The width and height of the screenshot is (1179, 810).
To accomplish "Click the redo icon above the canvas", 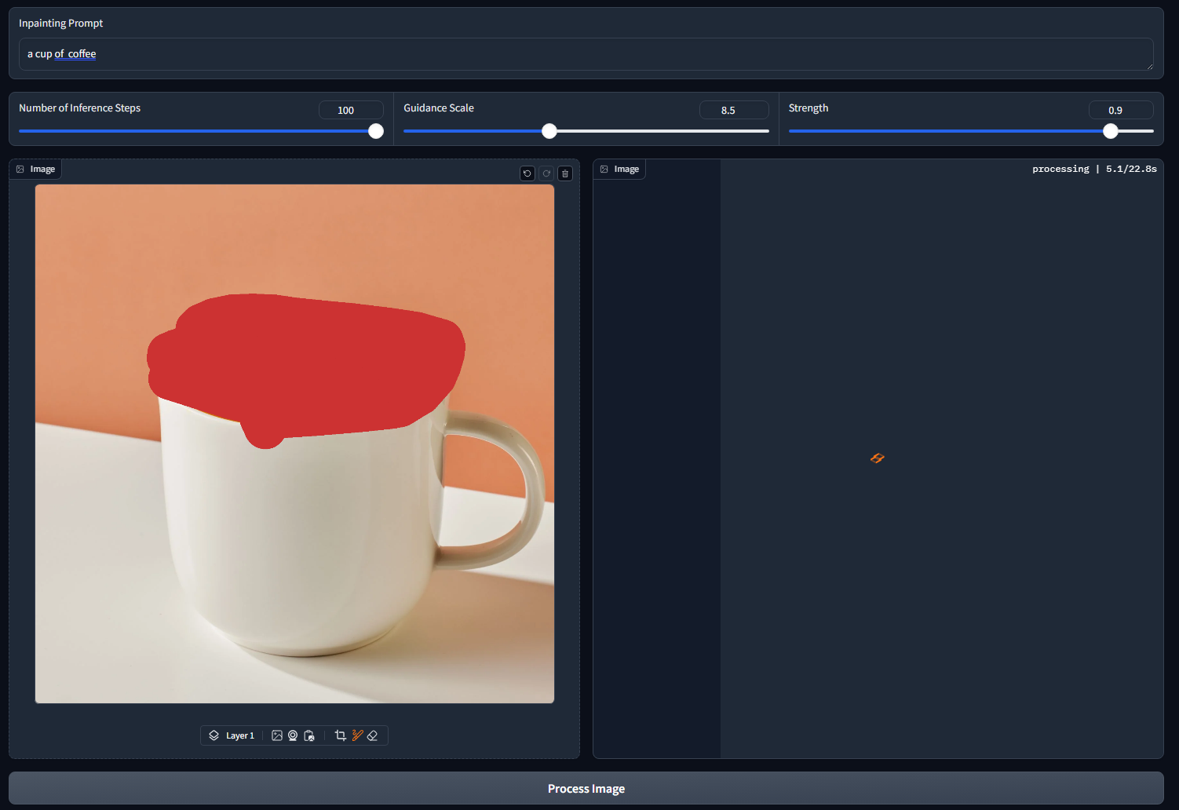I will tap(546, 173).
